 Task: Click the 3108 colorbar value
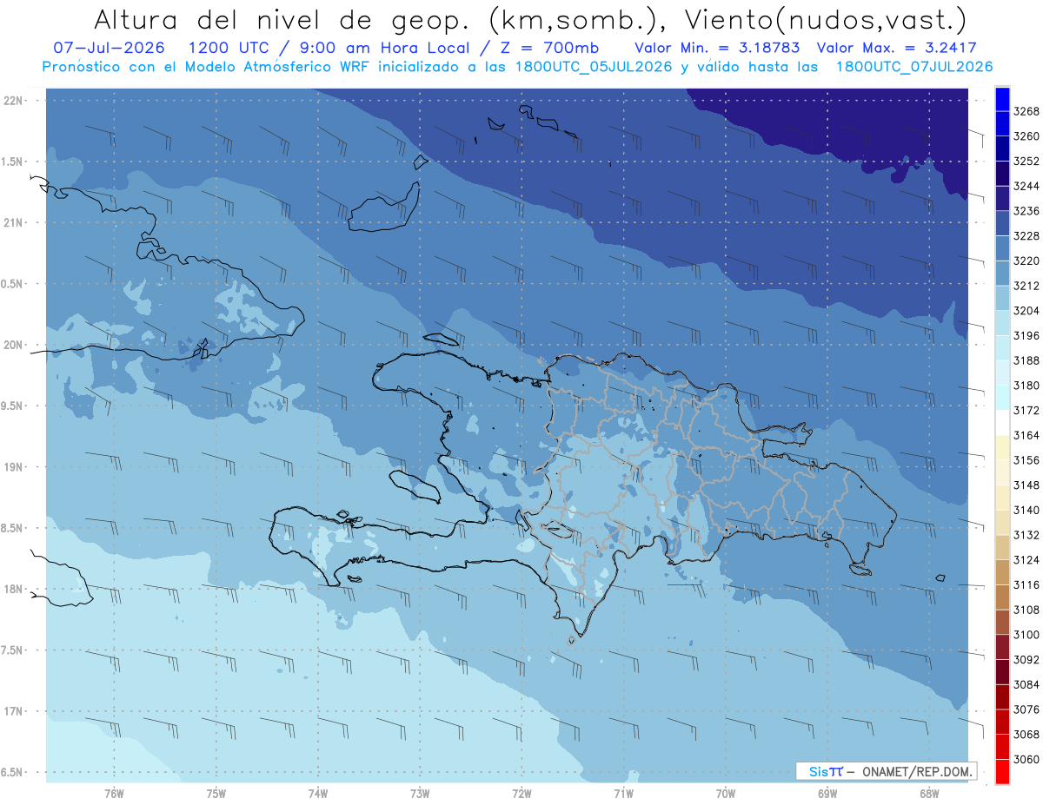click(1026, 610)
